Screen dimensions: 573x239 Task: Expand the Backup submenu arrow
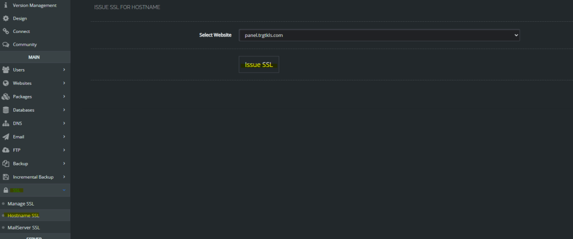tap(64, 164)
